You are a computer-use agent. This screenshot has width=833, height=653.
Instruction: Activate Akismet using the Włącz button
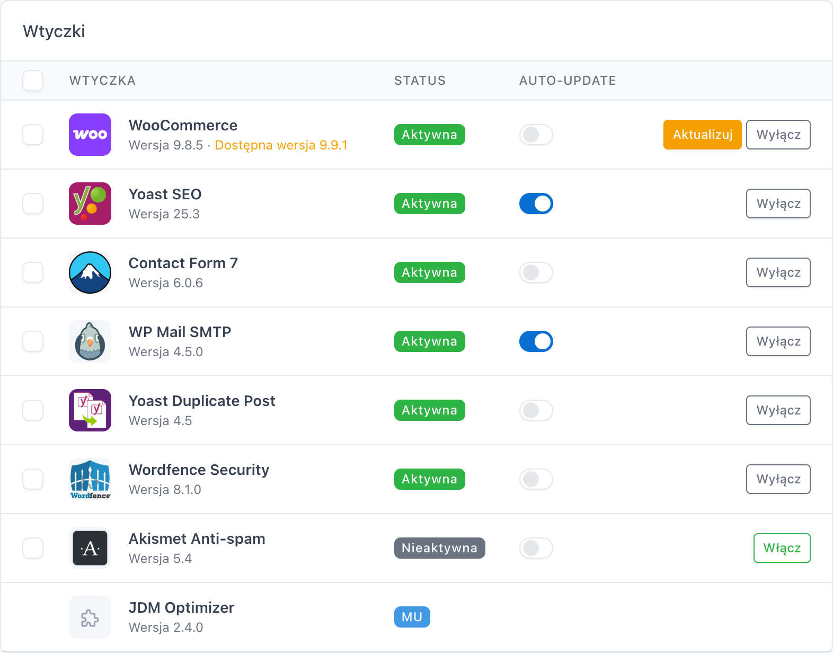[782, 548]
